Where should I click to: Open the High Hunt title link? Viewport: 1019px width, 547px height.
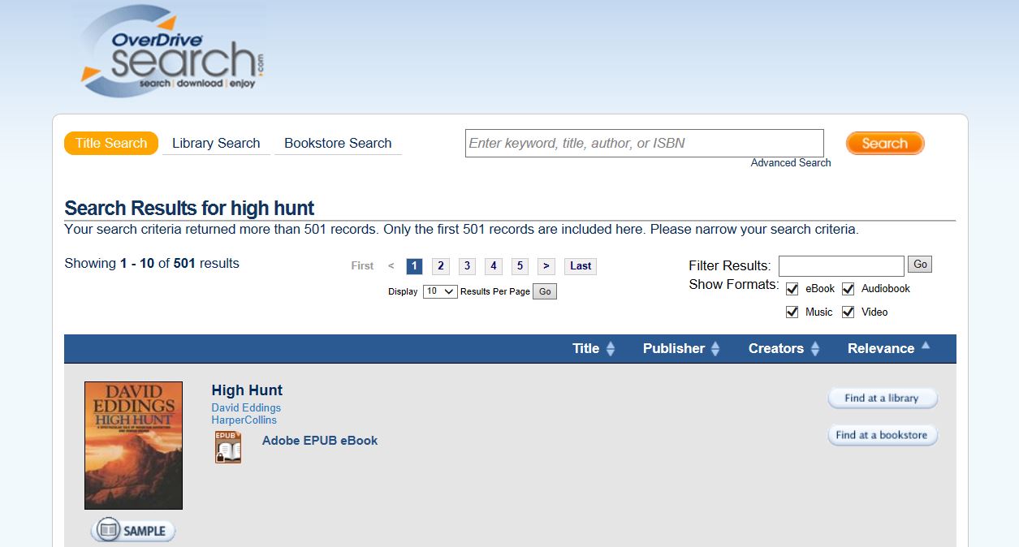tap(247, 390)
